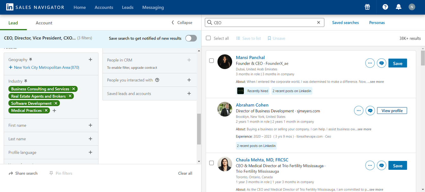
Task: Open Mansi Panchal's name link
Action: (x=250, y=57)
